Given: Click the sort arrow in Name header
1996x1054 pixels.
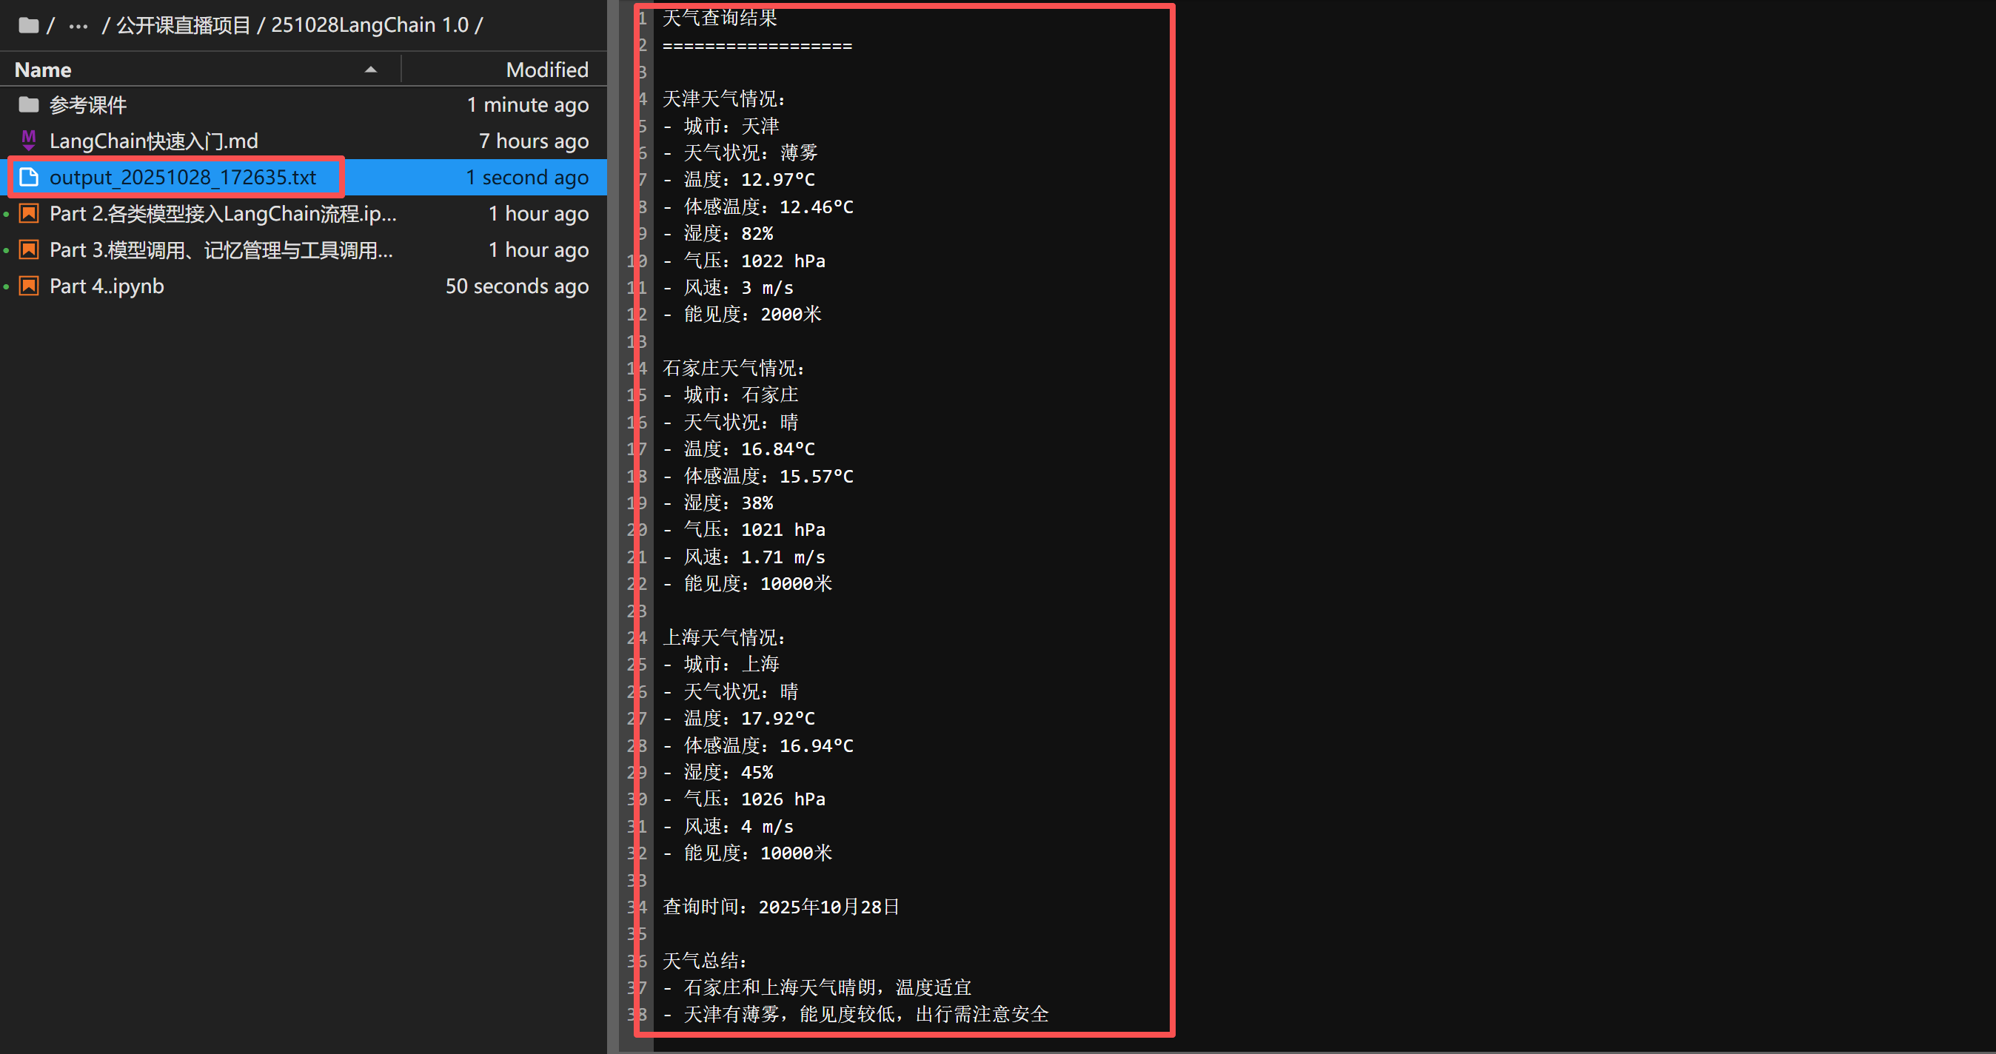Looking at the screenshot, I should click(371, 70).
